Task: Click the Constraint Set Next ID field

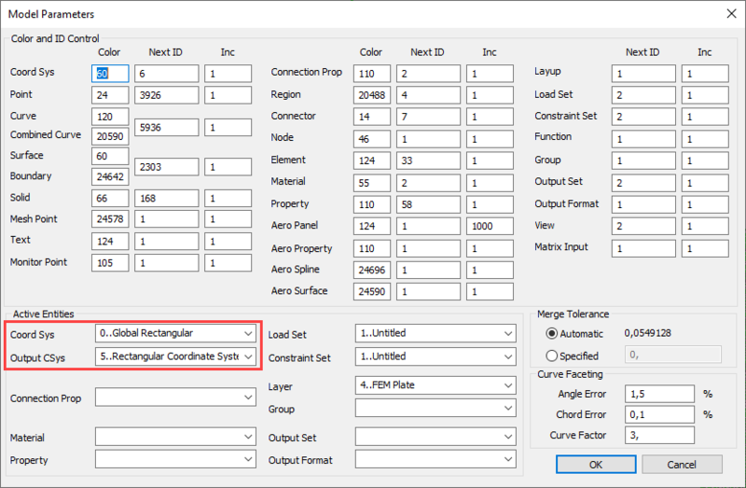Action: point(643,117)
